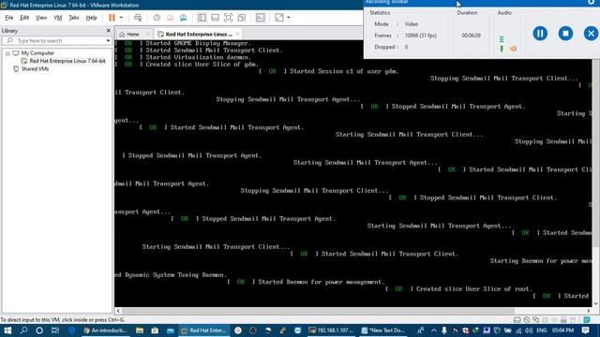Screen dimensions: 600x337
Task: Switch to 192.168.1.107 taskbar window
Action: tap(331, 330)
